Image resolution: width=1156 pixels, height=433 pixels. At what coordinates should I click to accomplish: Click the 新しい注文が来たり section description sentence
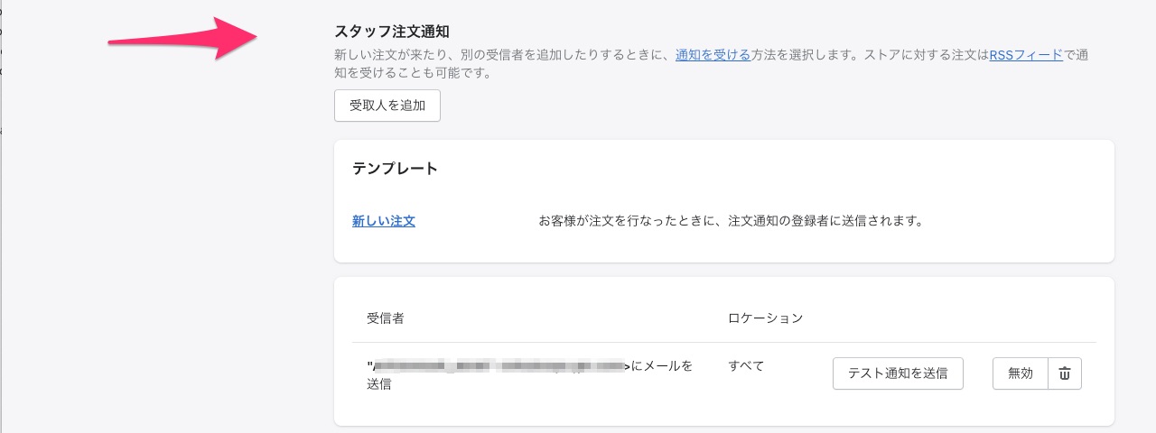coord(711,64)
